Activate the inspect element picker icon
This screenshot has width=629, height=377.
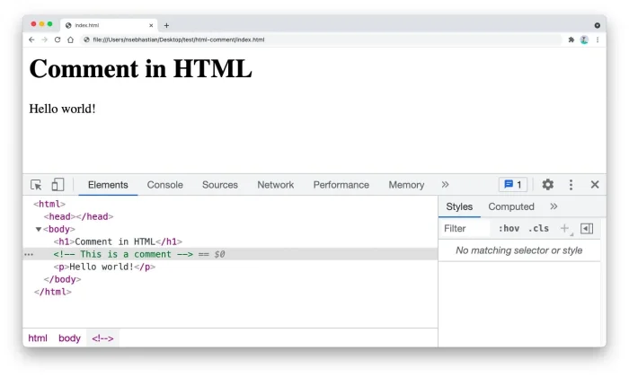point(36,185)
